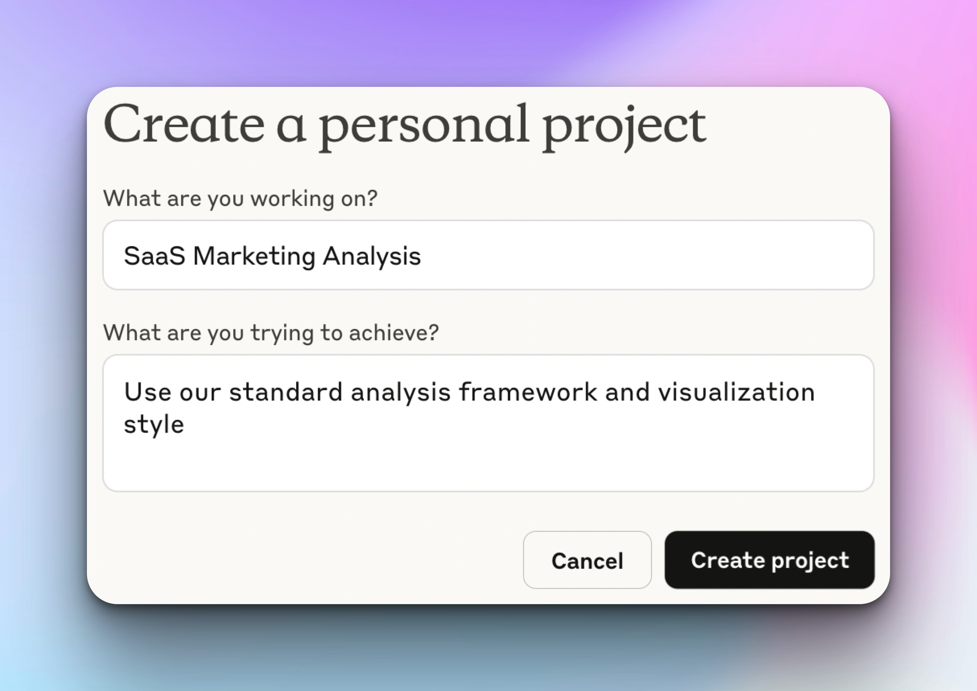Viewport: 977px width, 691px height.
Task: Place cursor on the word 'style'
Action: pyautogui.click(x=154, y=424)
